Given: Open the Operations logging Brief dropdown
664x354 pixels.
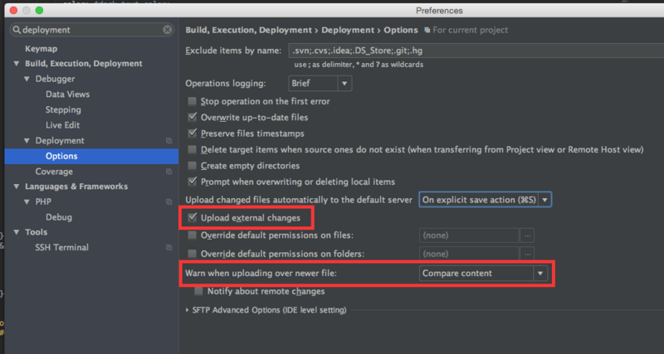Looking at the screenshot, I should coord(320,83).
